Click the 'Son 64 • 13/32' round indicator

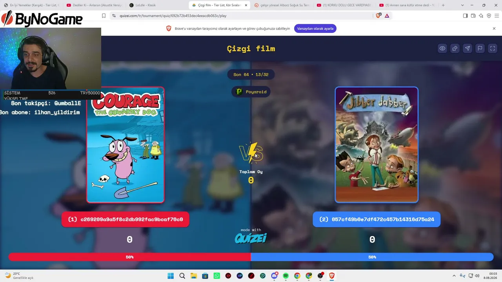(251, 74)
